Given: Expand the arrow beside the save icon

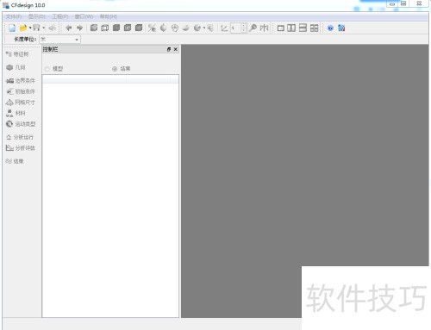Looking at the screenshot, I should (44, 28).
